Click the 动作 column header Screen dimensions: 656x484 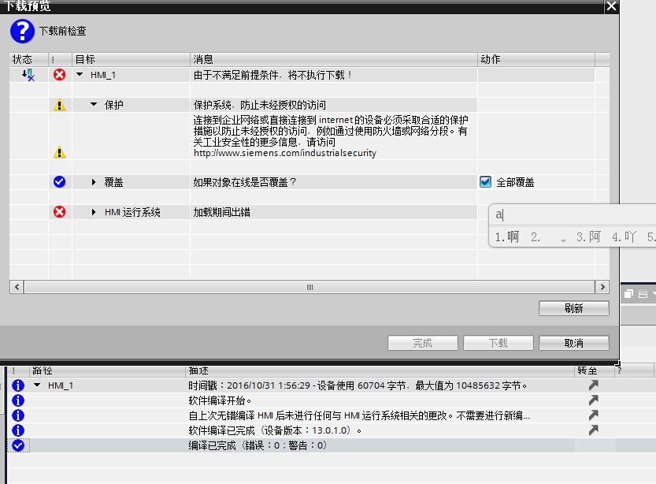pyautogui.click(x=536, y=59)
